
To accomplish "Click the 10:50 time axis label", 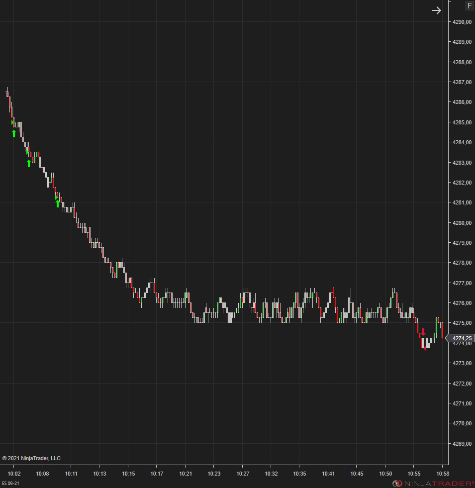I will tap(385, 474).
